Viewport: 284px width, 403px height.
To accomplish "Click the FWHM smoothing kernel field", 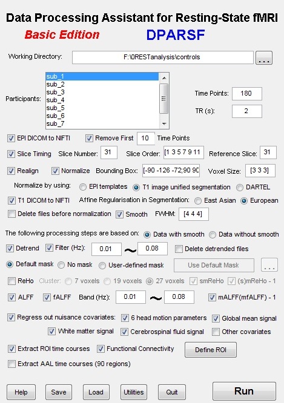I will coord(193,214).
